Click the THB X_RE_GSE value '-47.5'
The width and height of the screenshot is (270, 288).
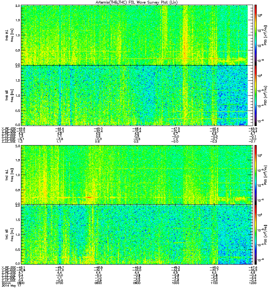tap(175, 129)
